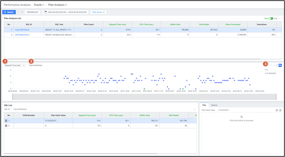Viewport: 285px width, 157px height.
Task: Click the chart time range slider bar
Action: tap(144, 97)
